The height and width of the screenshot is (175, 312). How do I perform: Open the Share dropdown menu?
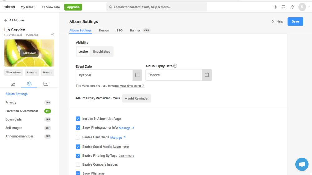coord(32,73)
